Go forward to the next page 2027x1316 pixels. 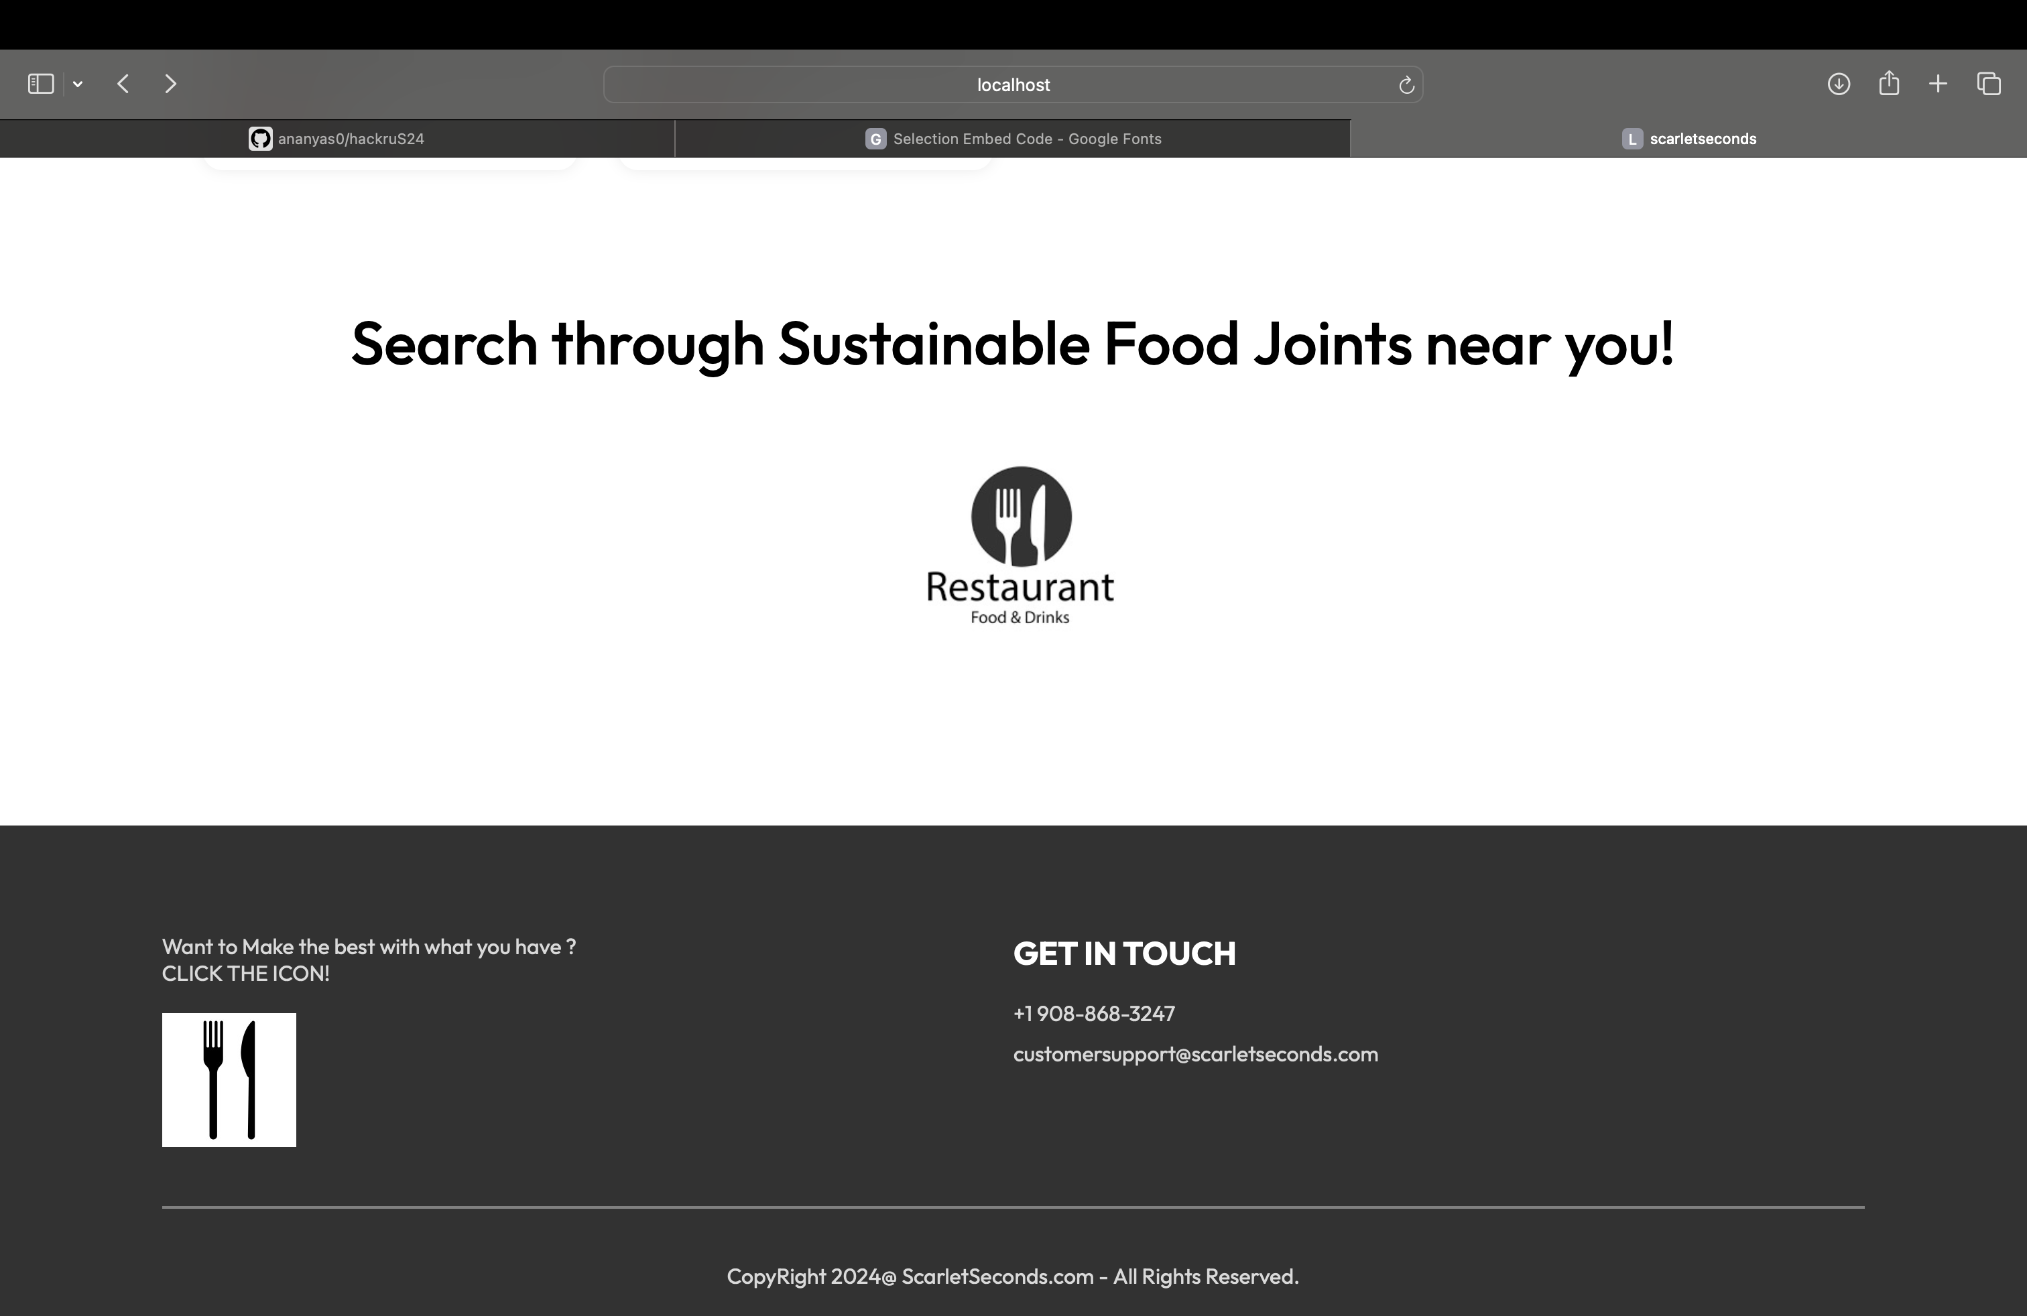tap(170, 83)
